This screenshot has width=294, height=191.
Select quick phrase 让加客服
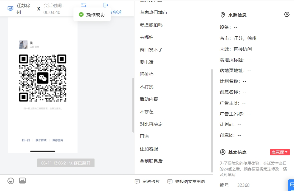click(149, 149)
